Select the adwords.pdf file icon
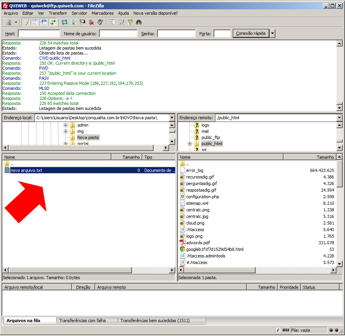Image resolution: width=345 pixels, height=336 pixels. (183, 243)
